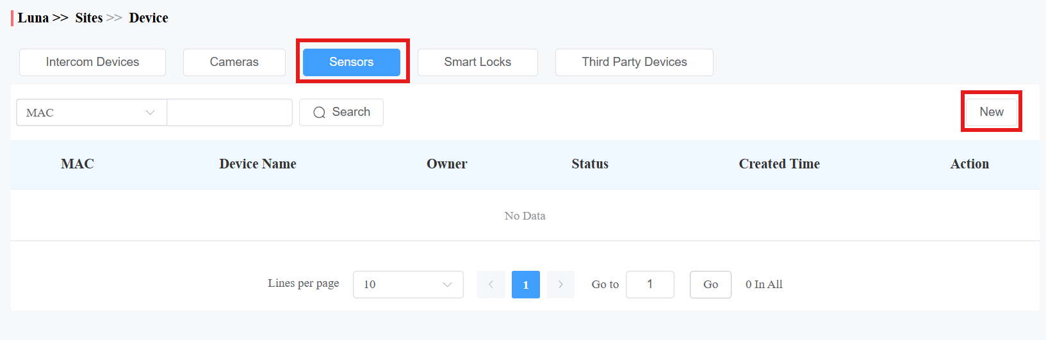Screen dimensions: 1046x340
Task: Click the next page arrow icon
Action: (560, 284)
